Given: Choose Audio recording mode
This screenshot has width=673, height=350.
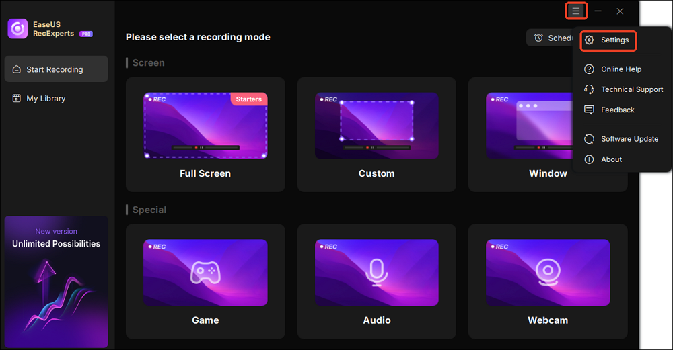Looking at the screenshot, I should click(x=376, y=281).
